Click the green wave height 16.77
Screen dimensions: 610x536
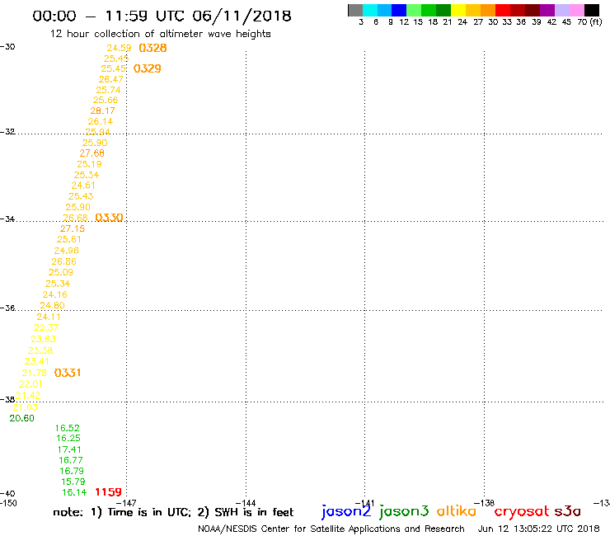[71, 460]
